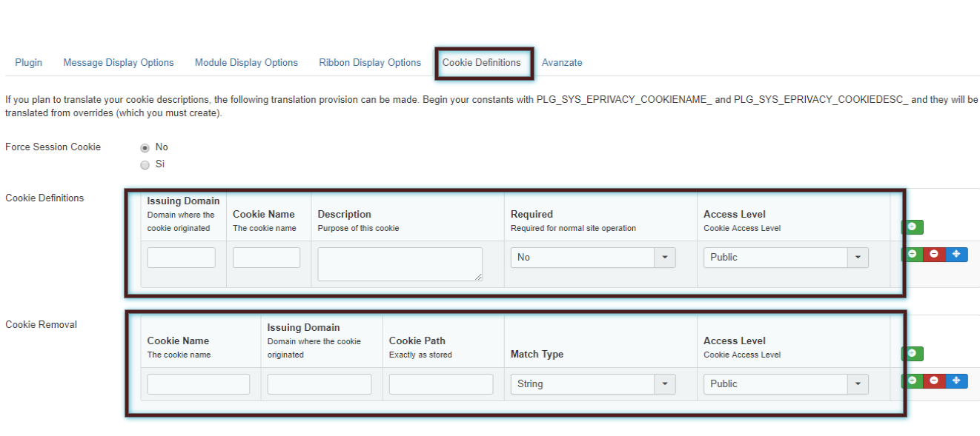Expand the Match Type dropdown showing String

592,384
